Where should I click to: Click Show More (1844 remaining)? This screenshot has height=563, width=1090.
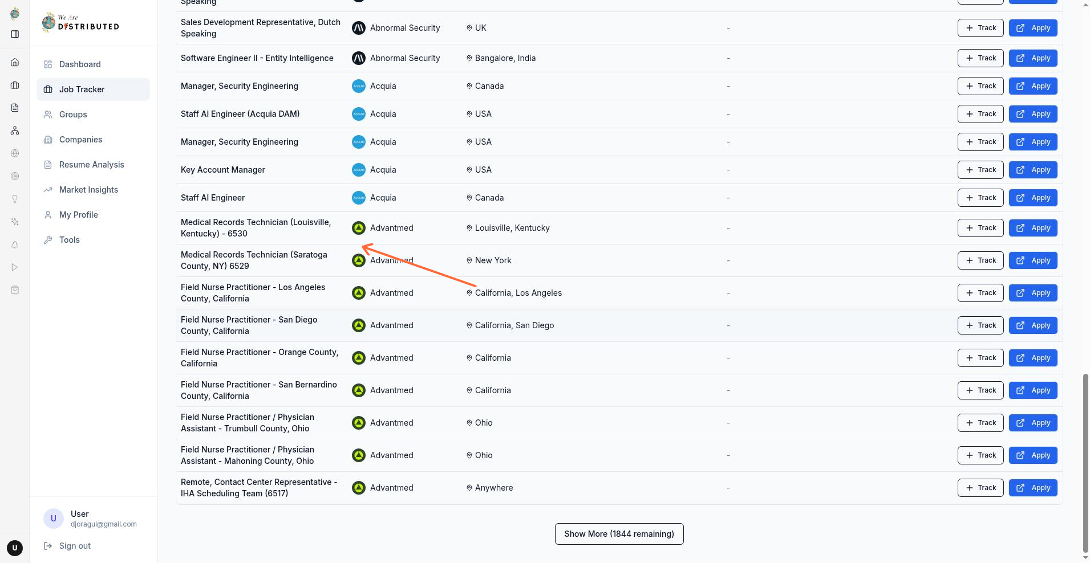619,534
